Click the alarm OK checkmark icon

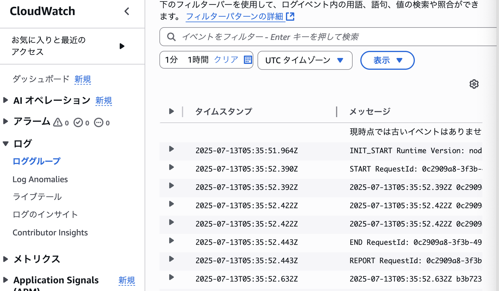pyautogui.click(x=78, y=122)
